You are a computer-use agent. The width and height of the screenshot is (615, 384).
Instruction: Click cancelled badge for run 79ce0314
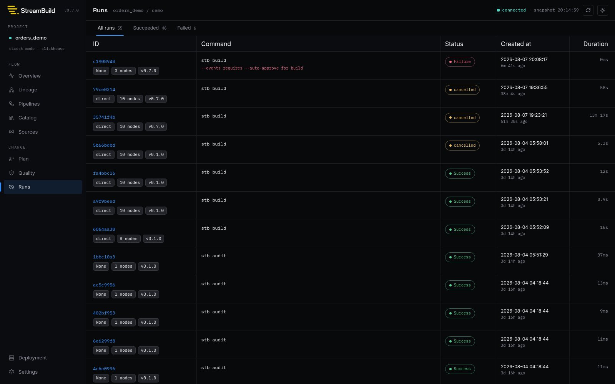(462, 90)
